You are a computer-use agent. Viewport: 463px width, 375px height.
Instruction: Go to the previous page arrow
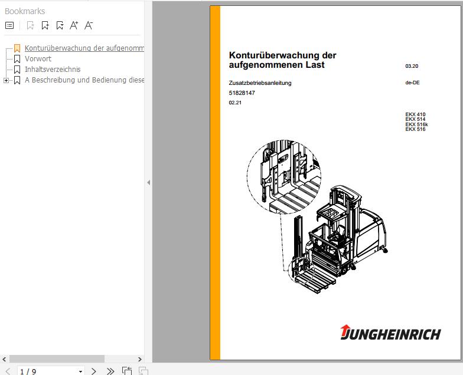click(8, 371)
